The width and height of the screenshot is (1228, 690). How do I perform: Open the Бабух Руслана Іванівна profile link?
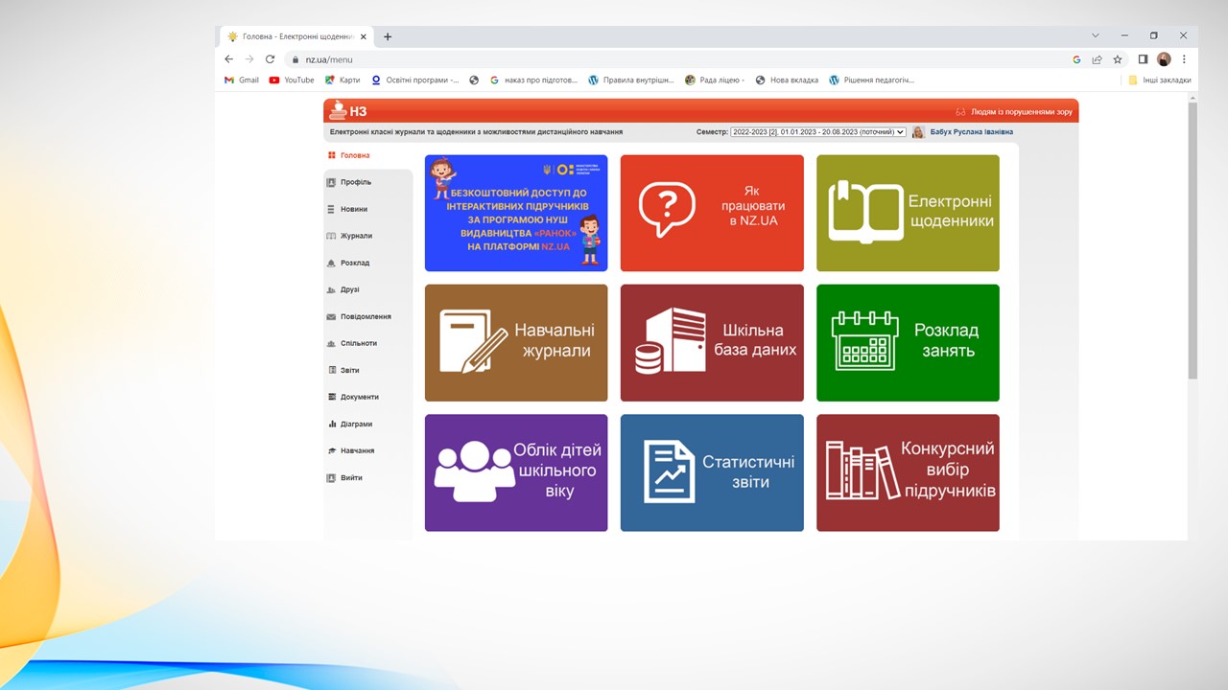point(971,132)
